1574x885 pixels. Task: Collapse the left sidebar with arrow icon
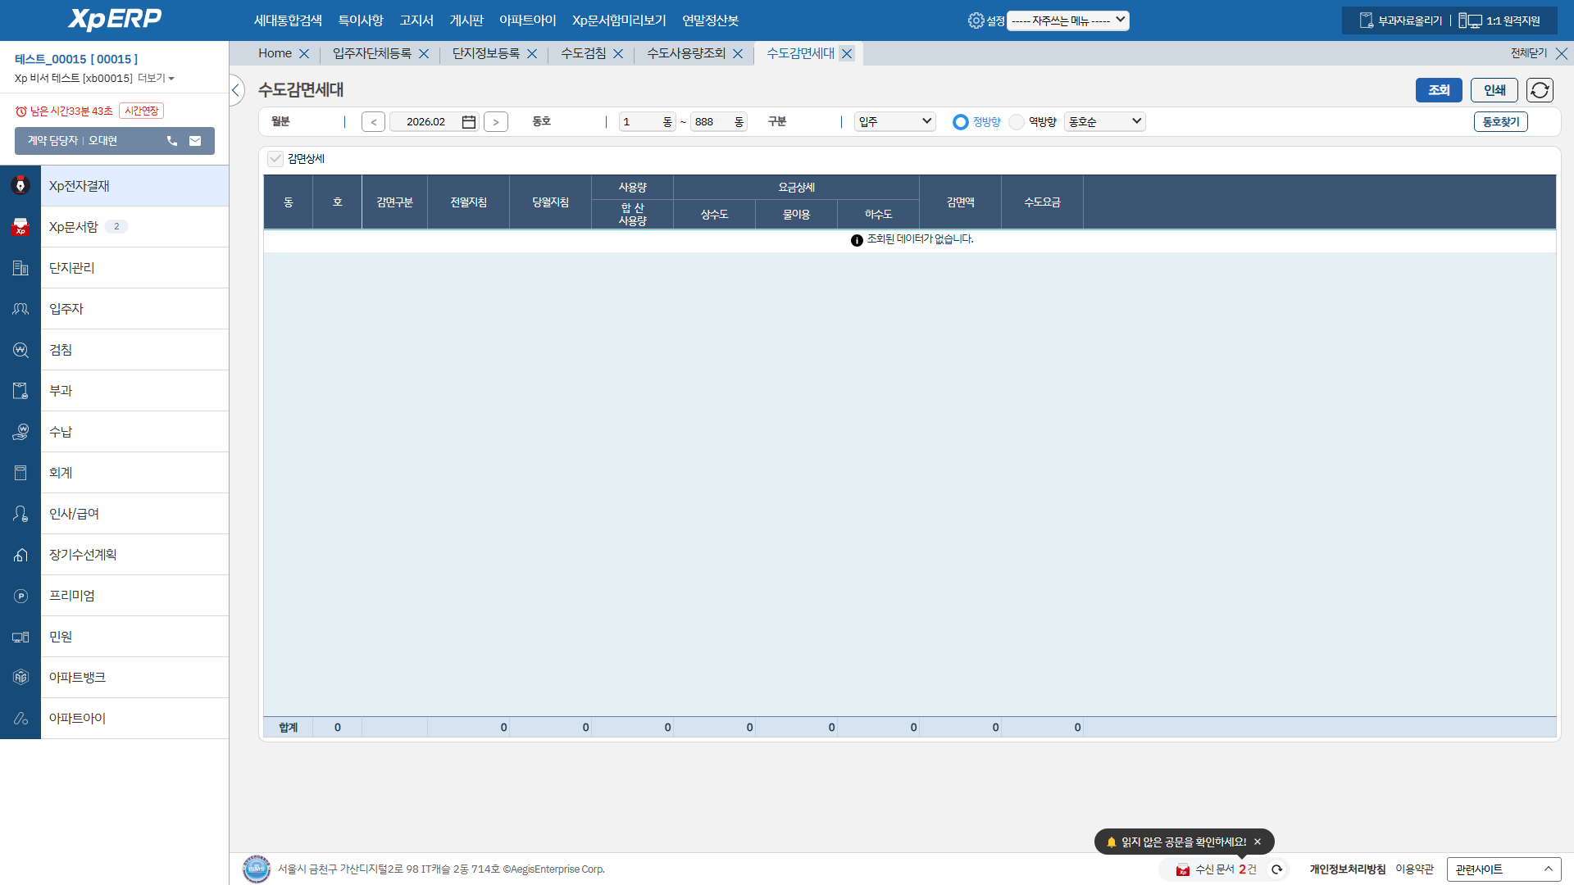click(236, 90)
